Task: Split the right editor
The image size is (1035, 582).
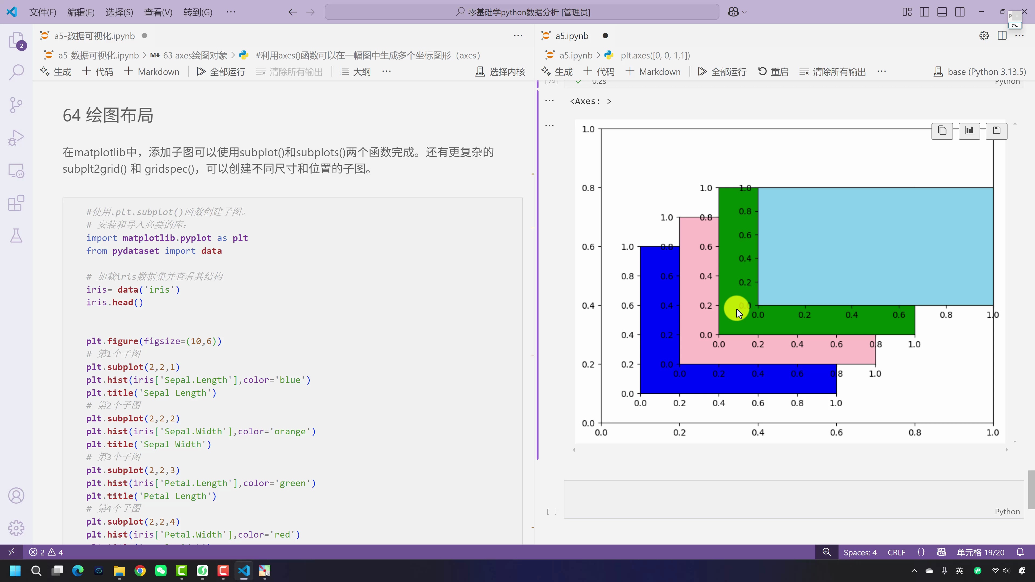Action: pos(1002,36)
